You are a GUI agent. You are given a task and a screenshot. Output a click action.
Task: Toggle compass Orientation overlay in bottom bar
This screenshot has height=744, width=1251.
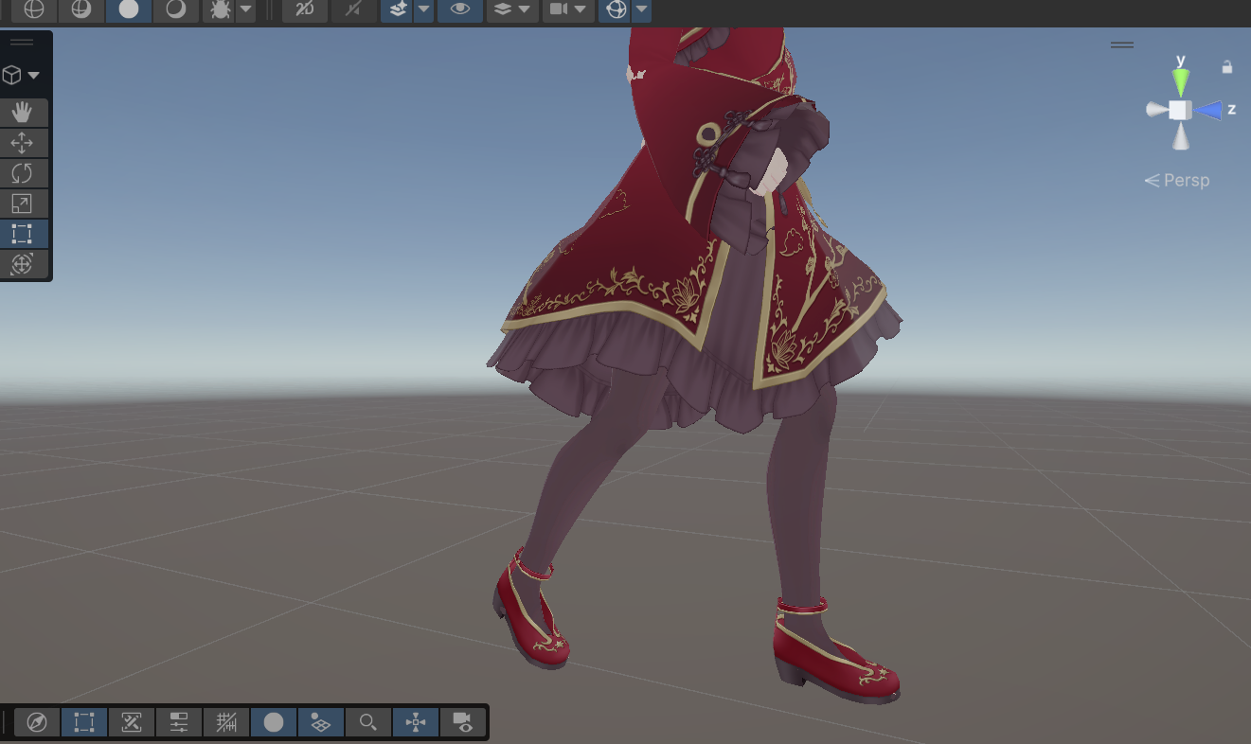(37, 723)
